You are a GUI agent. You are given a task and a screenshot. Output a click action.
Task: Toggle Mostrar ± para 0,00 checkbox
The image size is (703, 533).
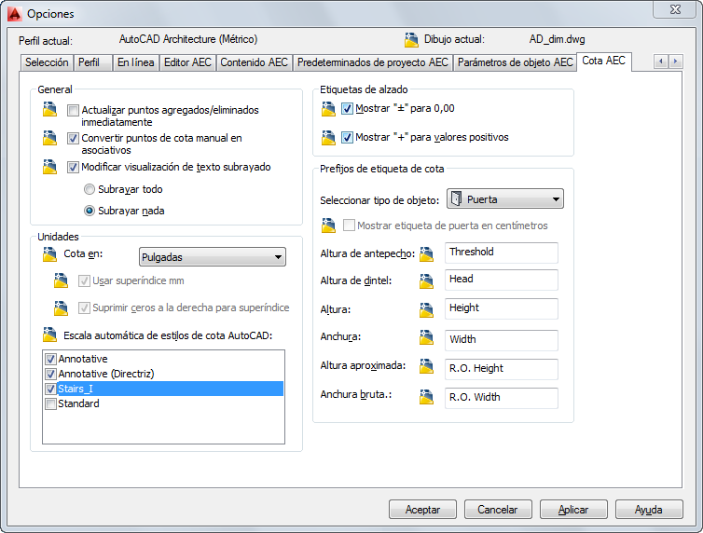(x=347, y=108)
